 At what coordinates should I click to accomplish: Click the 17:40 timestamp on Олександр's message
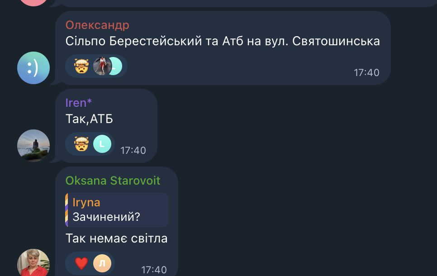[x=366, y=73]
